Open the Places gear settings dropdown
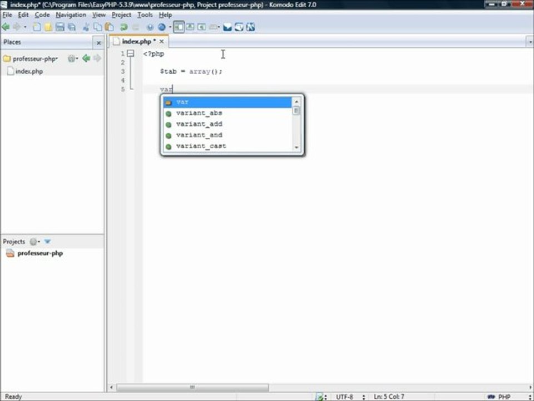534x401 pixels. [73, 58]
